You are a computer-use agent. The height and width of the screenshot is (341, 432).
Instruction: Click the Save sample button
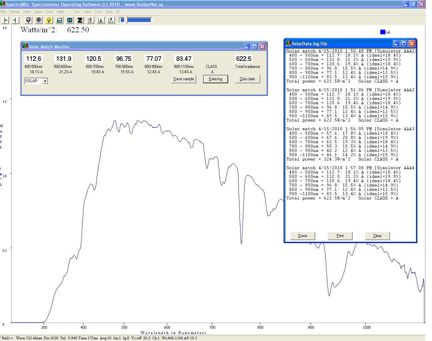(x=183, y=79)
